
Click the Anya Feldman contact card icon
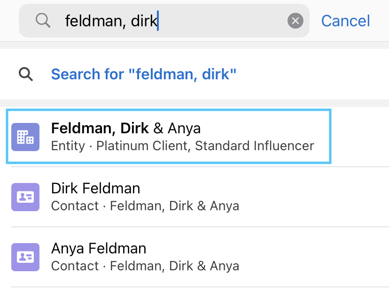coord(25,257)
